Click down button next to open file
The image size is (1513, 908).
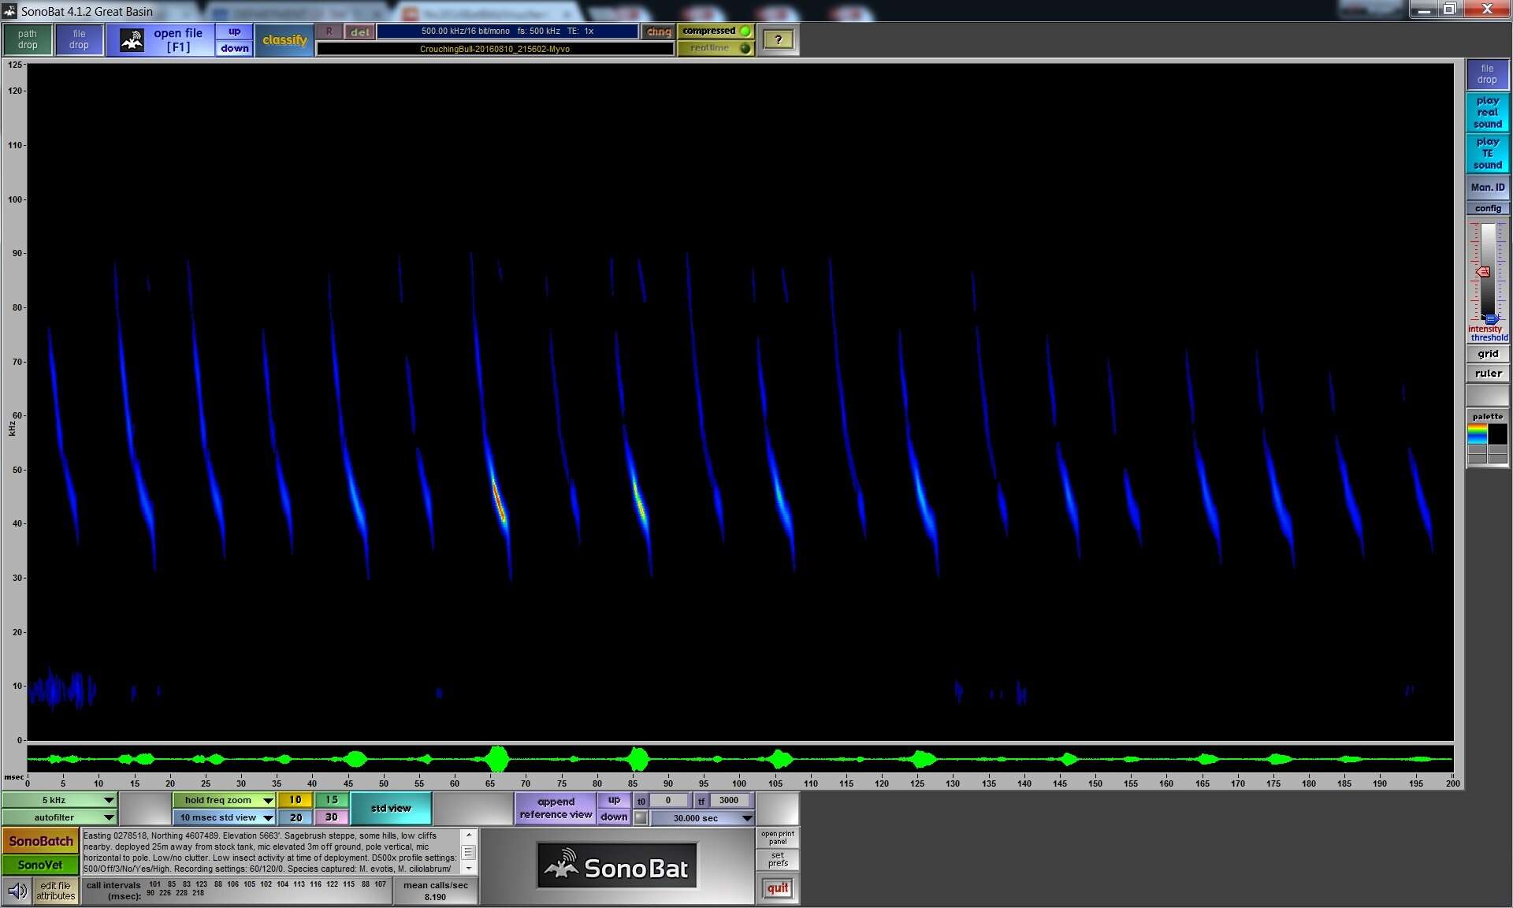click(235, 48)
